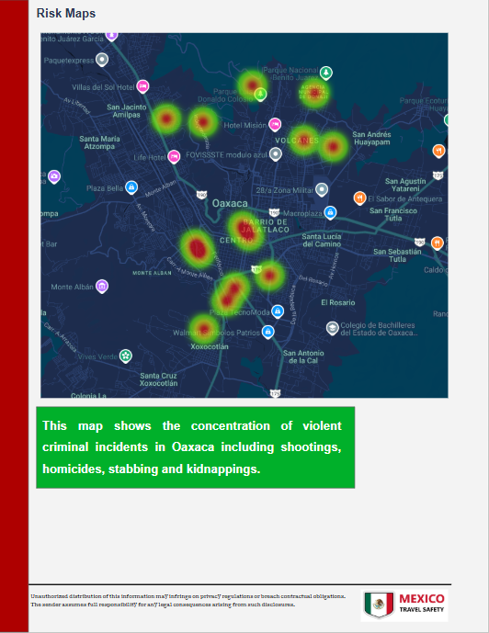Click the Plaza TecnoModa shopping marker
489x633 pixels.
pos(277,311)
